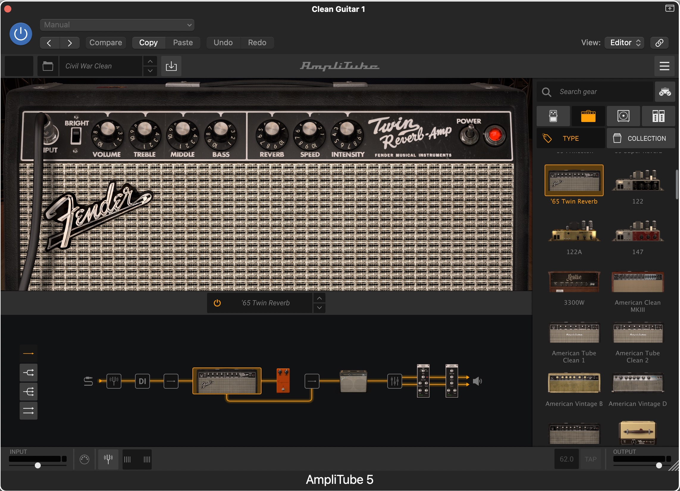Image resolution: width=680 pixels, height=491 pixels.
Task: Click the Redo button
Action: tap(257, 43)
